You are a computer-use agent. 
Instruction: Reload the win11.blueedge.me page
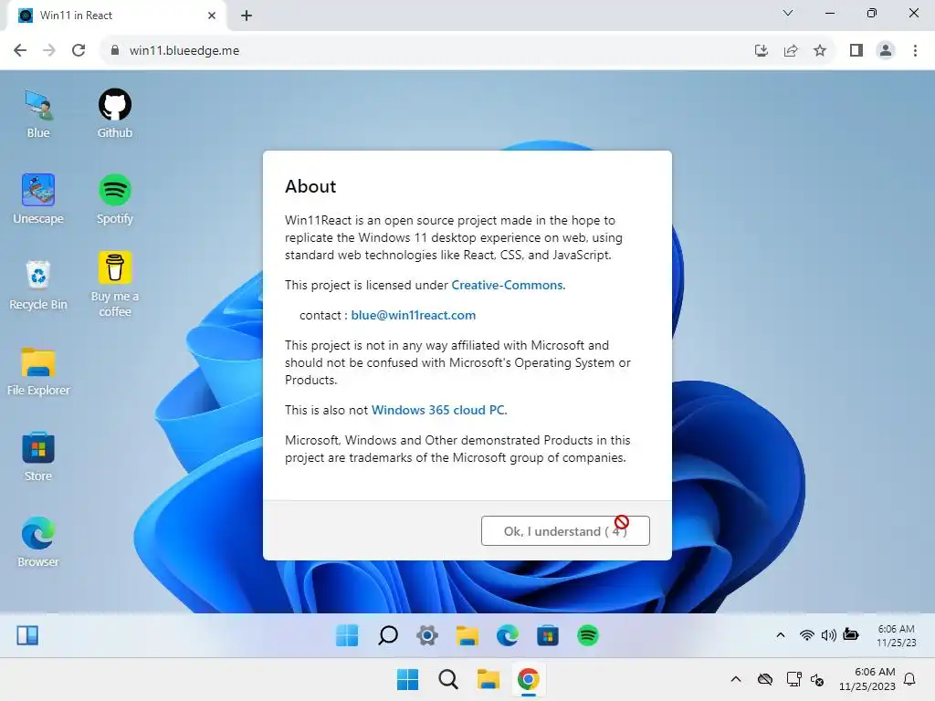[x=79, y=50]
